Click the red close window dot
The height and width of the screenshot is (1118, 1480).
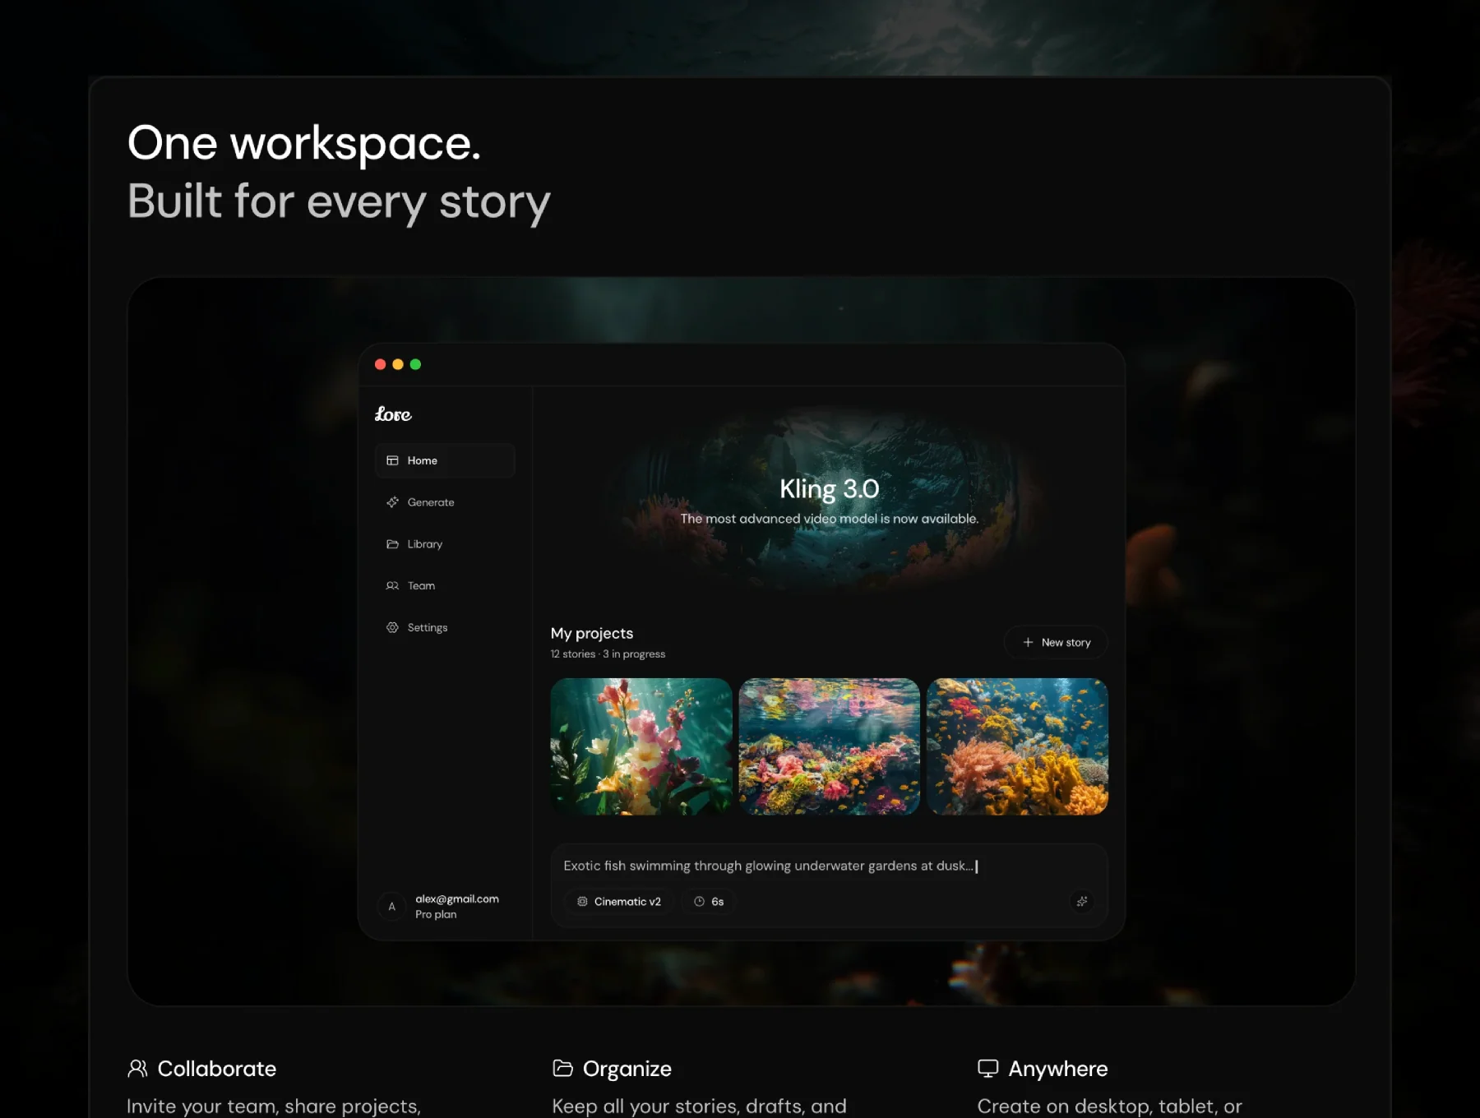[380, 364]
